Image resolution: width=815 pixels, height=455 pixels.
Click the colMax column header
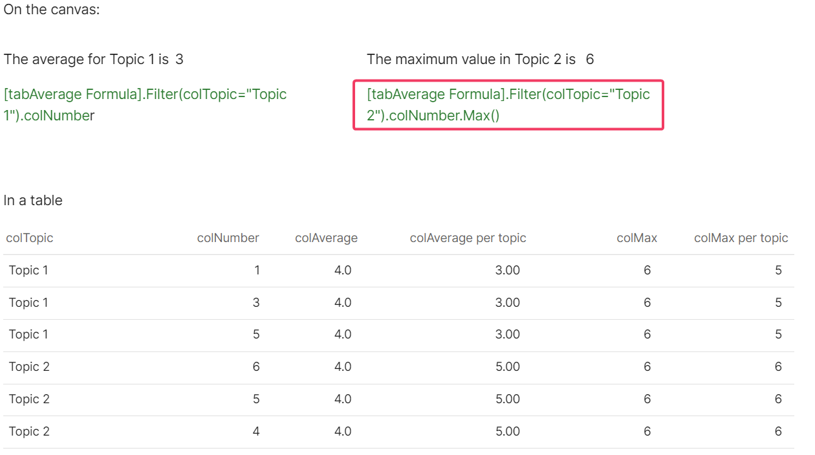coord(636,238)
